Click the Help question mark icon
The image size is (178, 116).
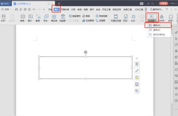tap(167, 9)
